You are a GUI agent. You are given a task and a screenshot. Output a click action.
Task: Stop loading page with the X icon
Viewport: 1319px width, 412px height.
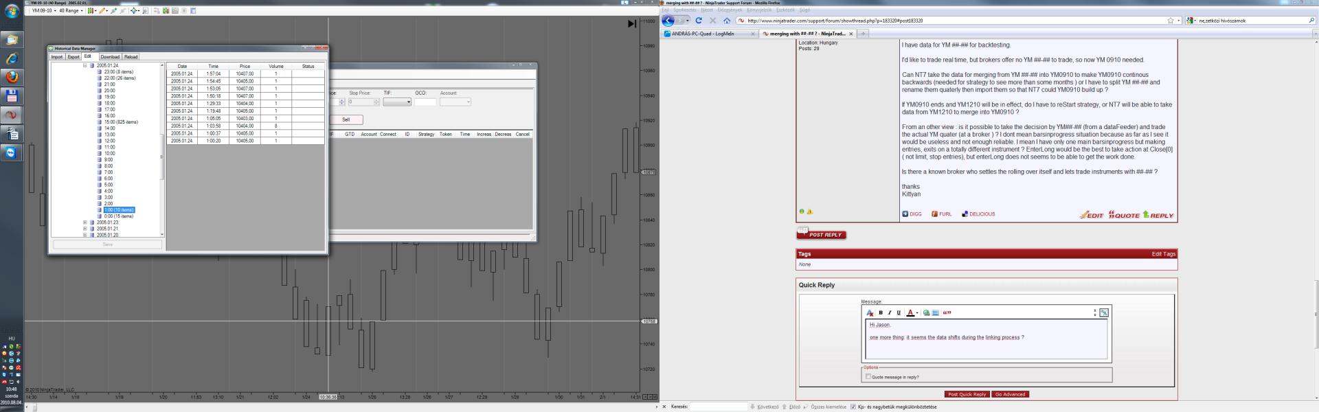point(712,21)
